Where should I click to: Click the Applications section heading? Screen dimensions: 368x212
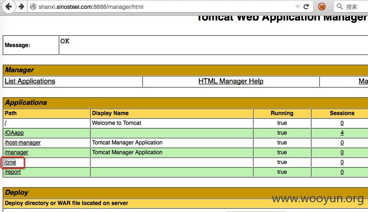26,103
